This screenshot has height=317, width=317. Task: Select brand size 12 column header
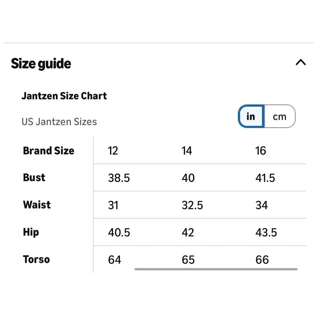pyautogui.click(x=113, y=151)
